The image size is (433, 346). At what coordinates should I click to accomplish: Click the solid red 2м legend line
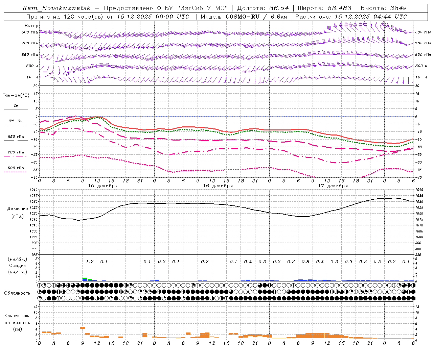(x=16, y=109)
